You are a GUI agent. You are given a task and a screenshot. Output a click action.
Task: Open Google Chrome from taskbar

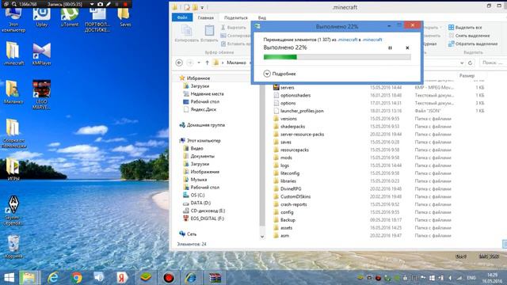[x=77, y=278]
